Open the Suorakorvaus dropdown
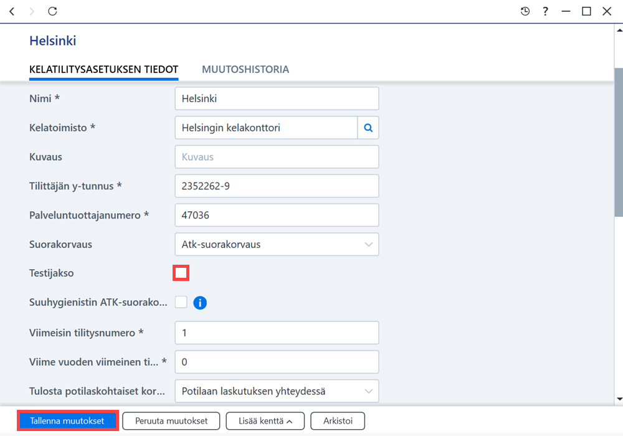Image resolution: width=623 pixels, height=436 pixels. tap(277, 244)
